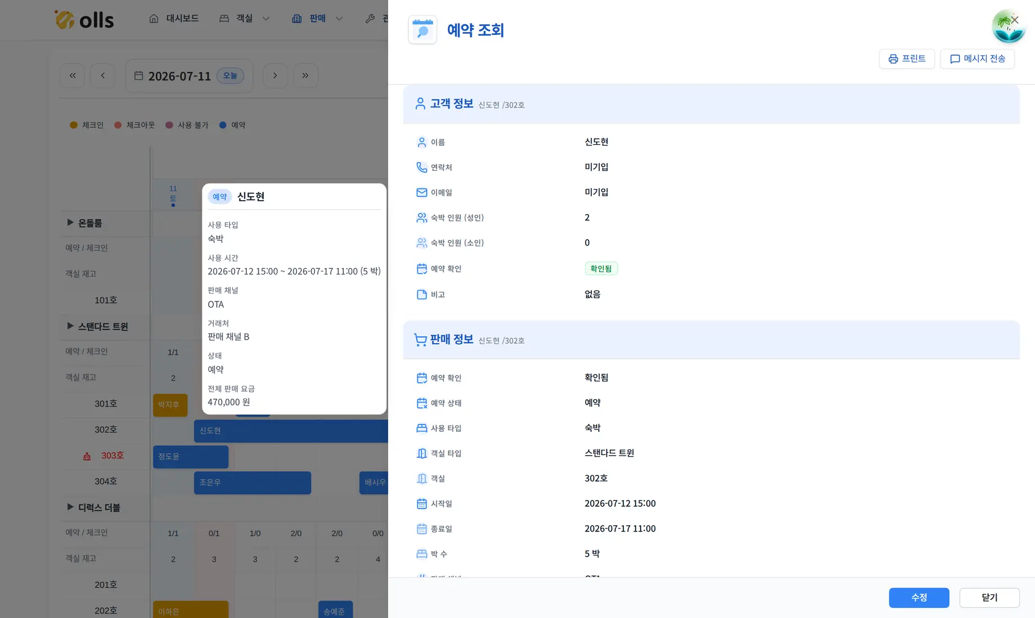
Task: Select the 정도윤 reservation bar
Action: [191, 457]
